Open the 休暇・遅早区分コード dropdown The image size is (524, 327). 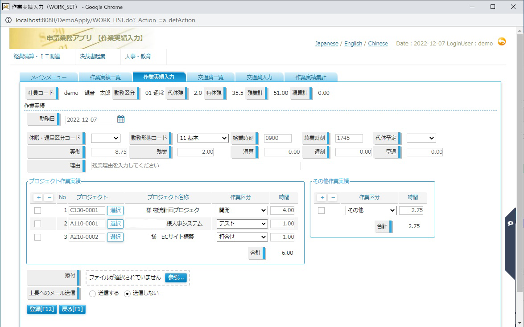pyautogui.click(x=105, y=139)
